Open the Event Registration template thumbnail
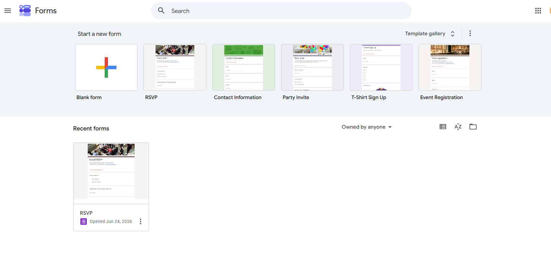Viewport: 551px width, 253px height. (450, 67)
